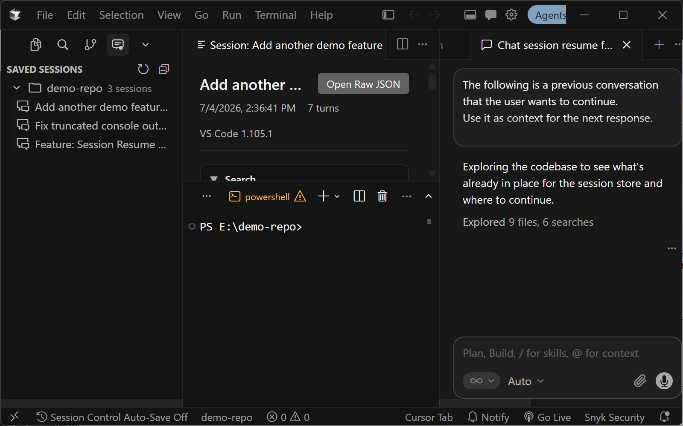Split the editor with split icon
Screen dimensions: 683x426
(x=403, y=44)
